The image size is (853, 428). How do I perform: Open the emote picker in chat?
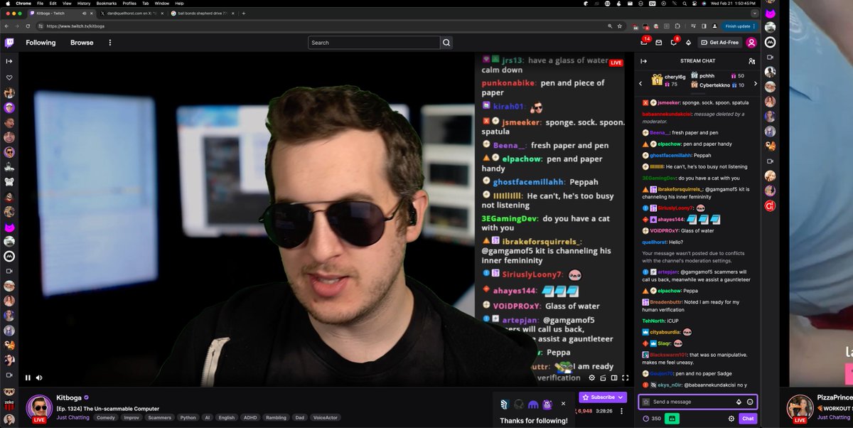click(750, 402)
